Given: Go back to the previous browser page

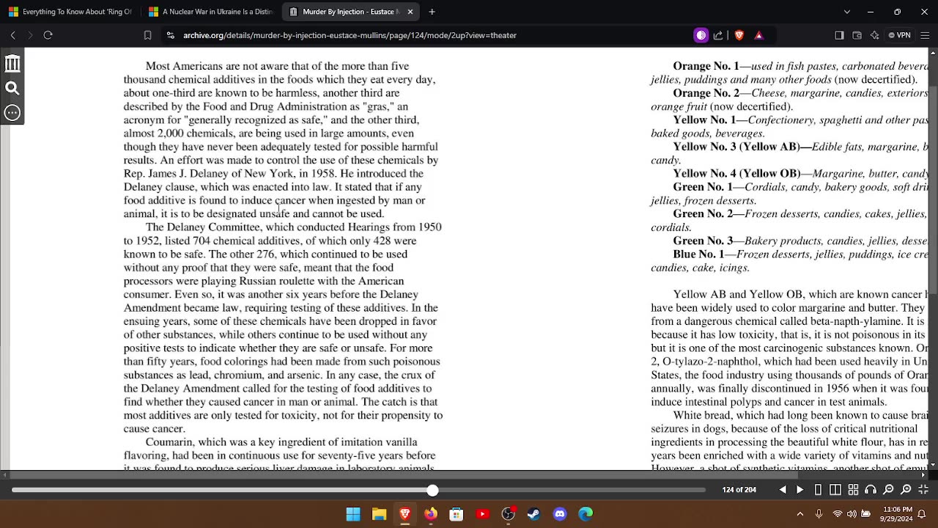Looking at the screenshot, I should 13,35.
